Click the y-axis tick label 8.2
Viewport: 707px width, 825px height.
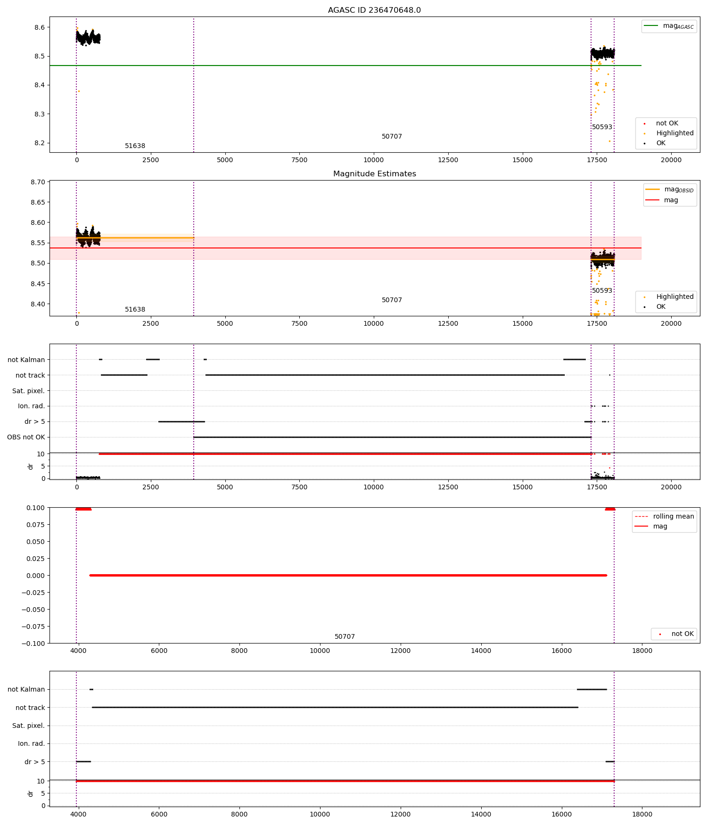(40, 143)
